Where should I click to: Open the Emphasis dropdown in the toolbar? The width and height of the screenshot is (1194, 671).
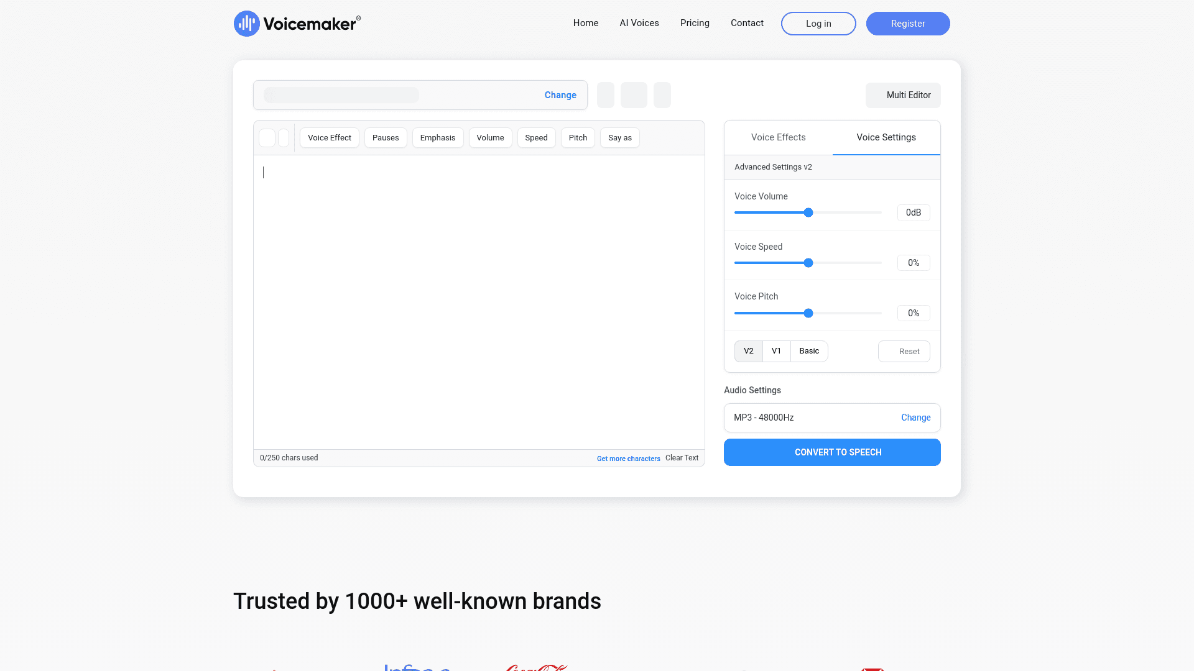click(437, 138)
